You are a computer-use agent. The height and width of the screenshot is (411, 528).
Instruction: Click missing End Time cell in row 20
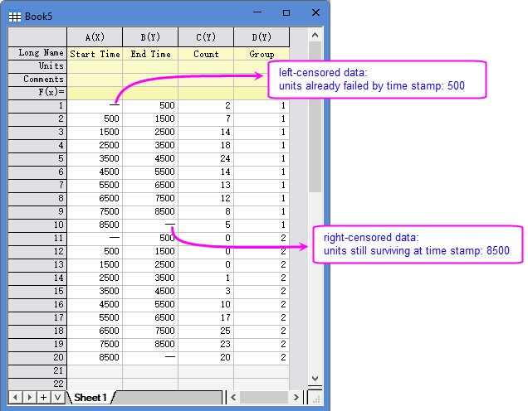click(150, 357)
